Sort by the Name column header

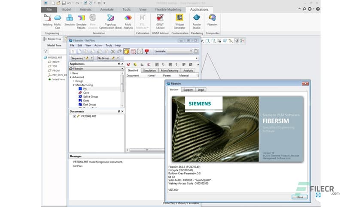click(x=151, y=75)
